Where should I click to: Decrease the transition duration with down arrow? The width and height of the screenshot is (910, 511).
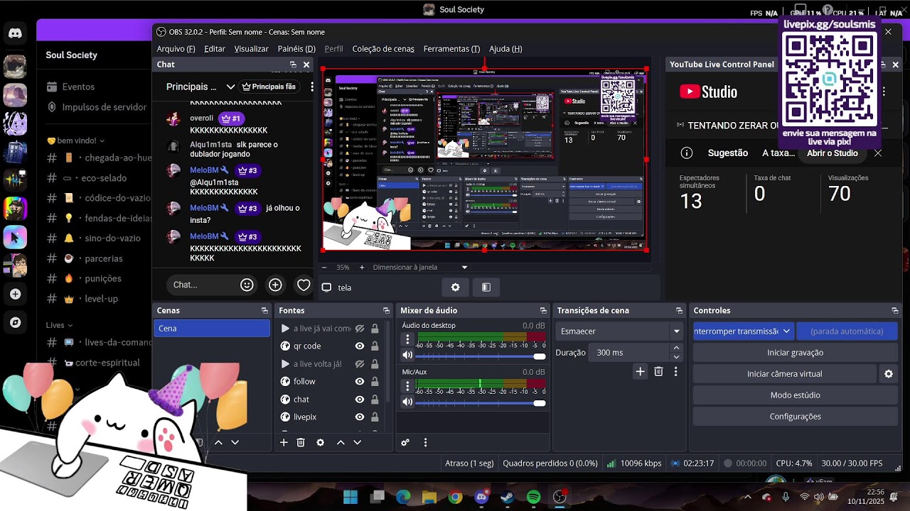[x=676, y=357]
